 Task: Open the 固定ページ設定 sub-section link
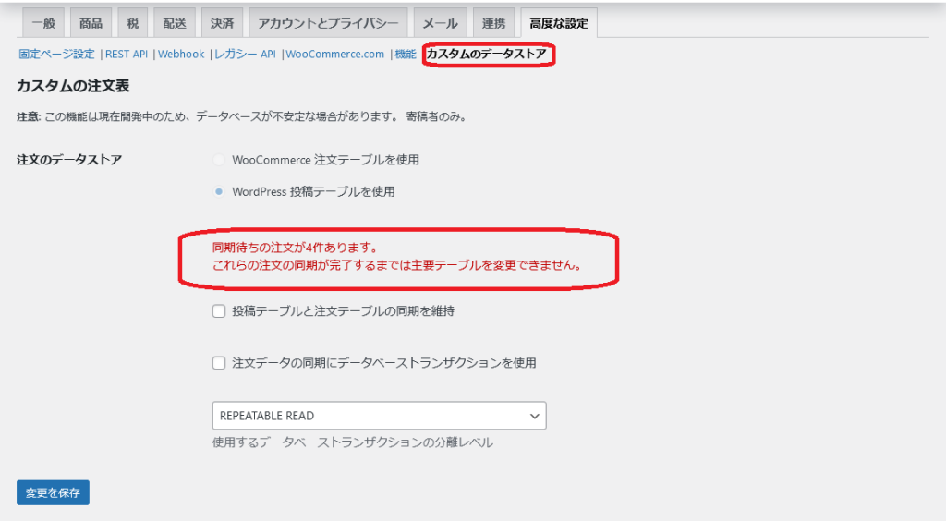pyautogui.click(x=56, y=55)
